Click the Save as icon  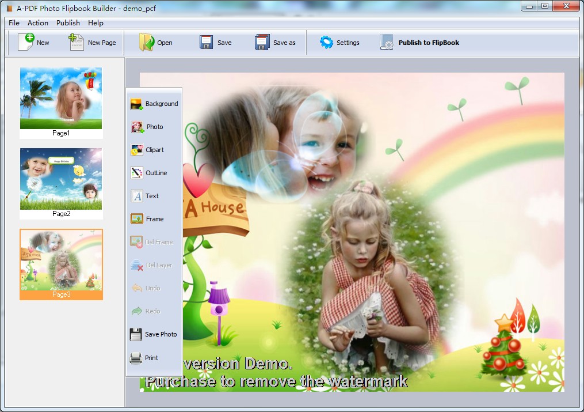click(x=262, y=42)
